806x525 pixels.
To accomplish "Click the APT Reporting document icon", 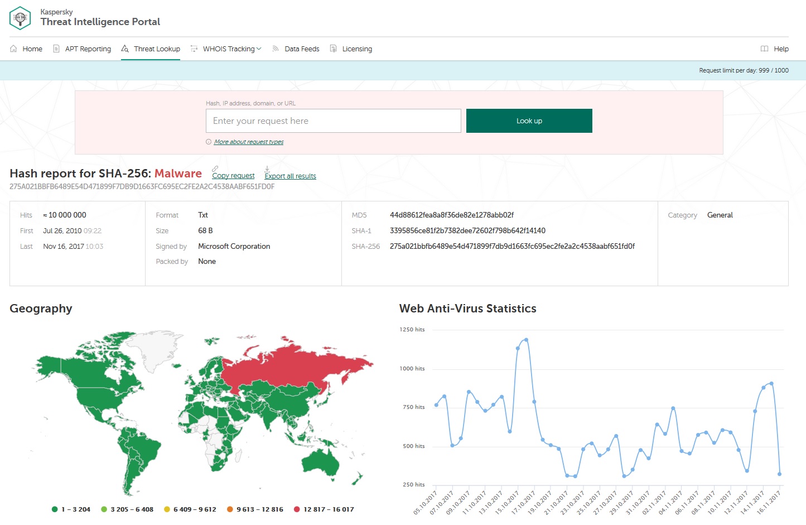I will 56,49.
